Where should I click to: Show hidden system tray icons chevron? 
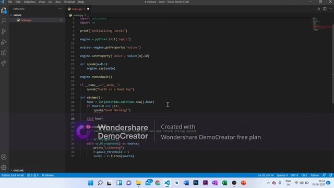[x=268, y=183]
